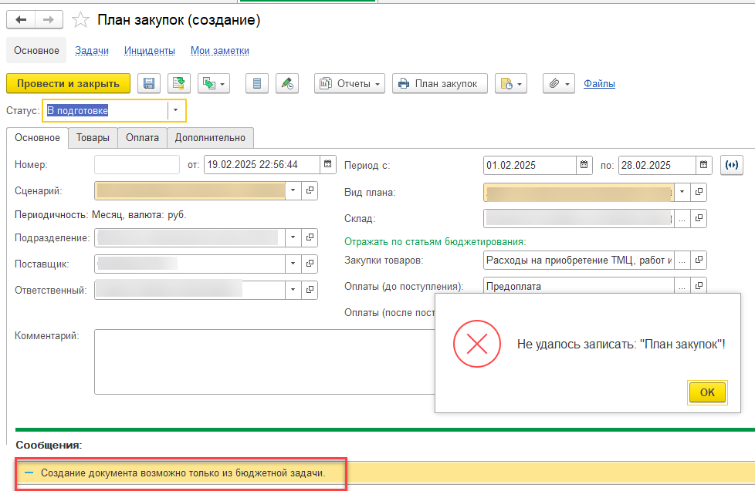Screen dimensions: 755x491
Task: Open the Предоплата item form icon
Action: [x=698, y=286]
